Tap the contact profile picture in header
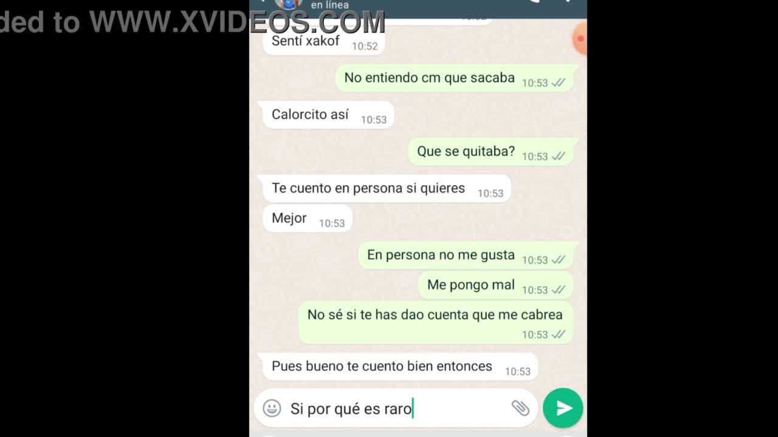The width and height of the screenshot is (778, 437). coord(289,4)
